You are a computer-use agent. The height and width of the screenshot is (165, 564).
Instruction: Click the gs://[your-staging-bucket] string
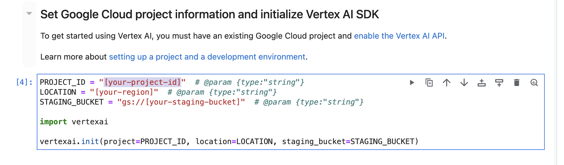point(181,102)
